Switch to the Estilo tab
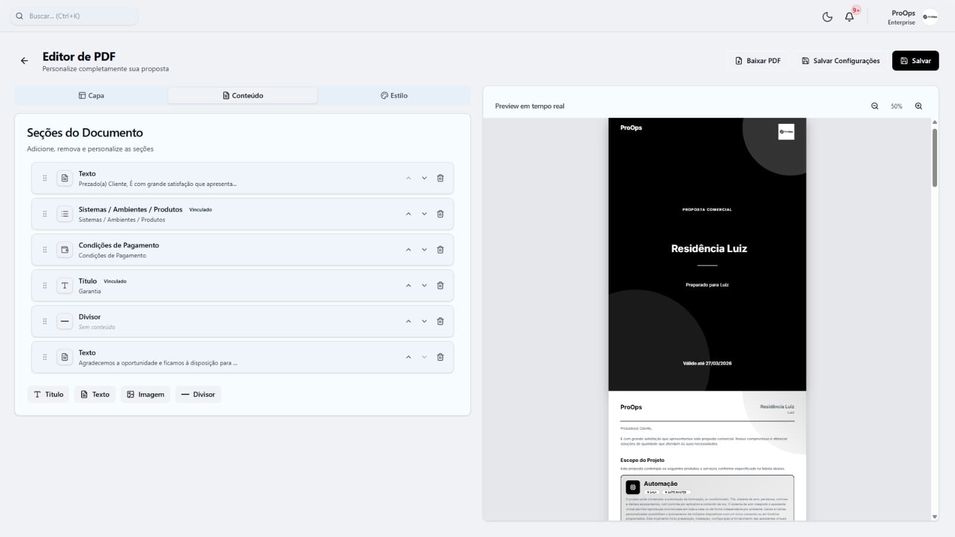Screen dimensions: 955x537 click(x=394, y=95)
